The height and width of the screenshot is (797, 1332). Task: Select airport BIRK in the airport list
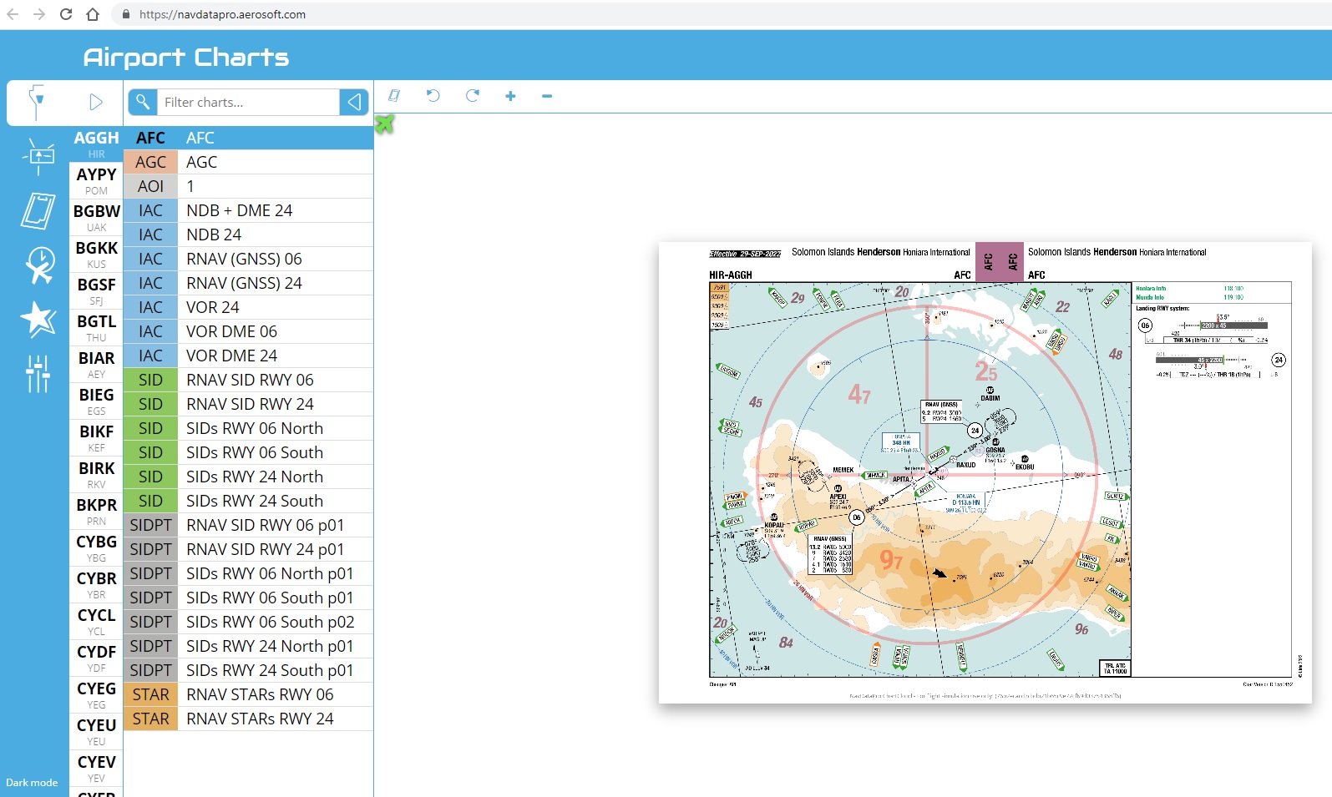[96, 474]
